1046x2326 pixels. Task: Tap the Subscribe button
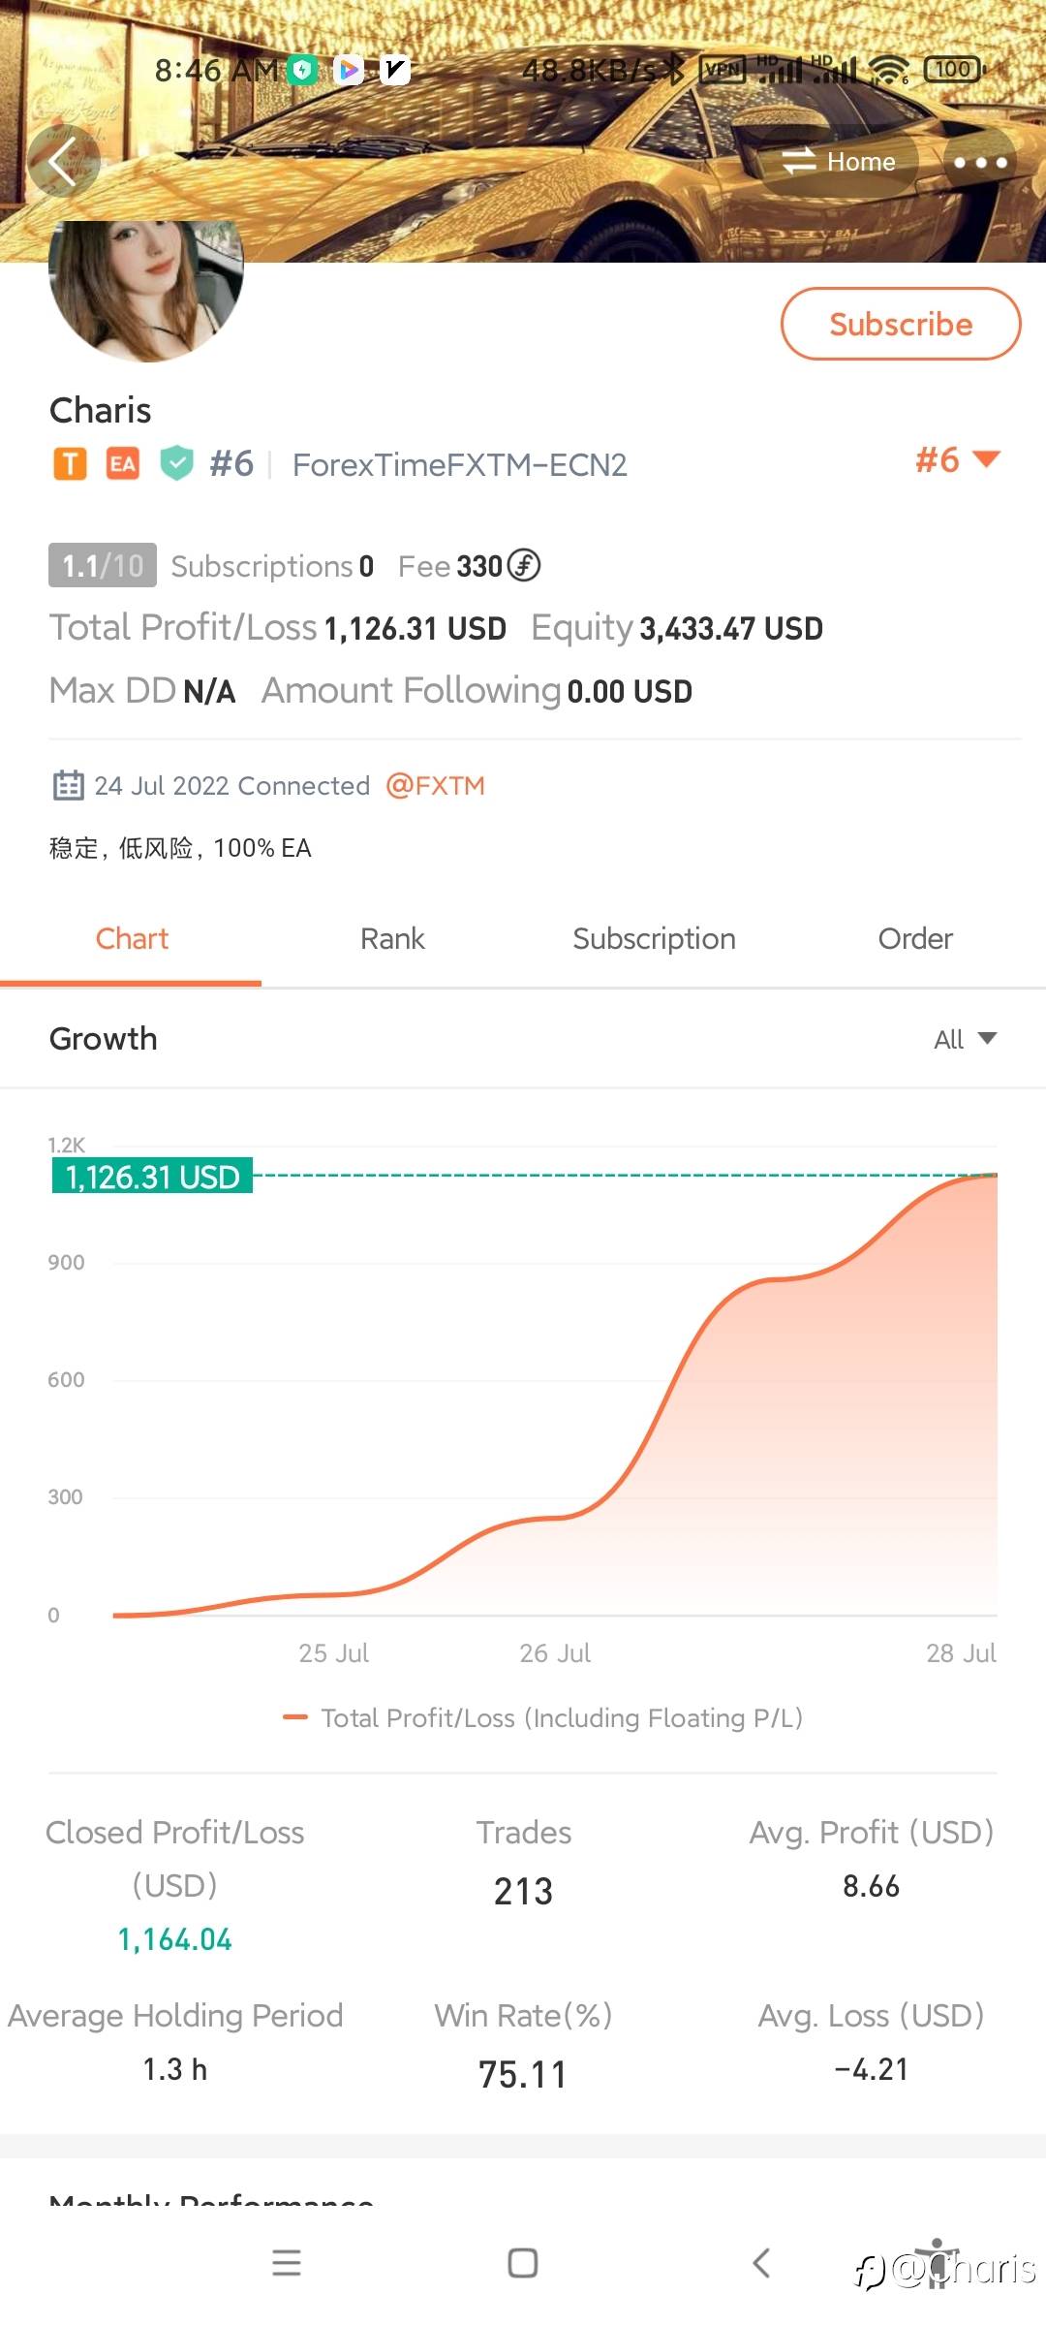point(900,324)
